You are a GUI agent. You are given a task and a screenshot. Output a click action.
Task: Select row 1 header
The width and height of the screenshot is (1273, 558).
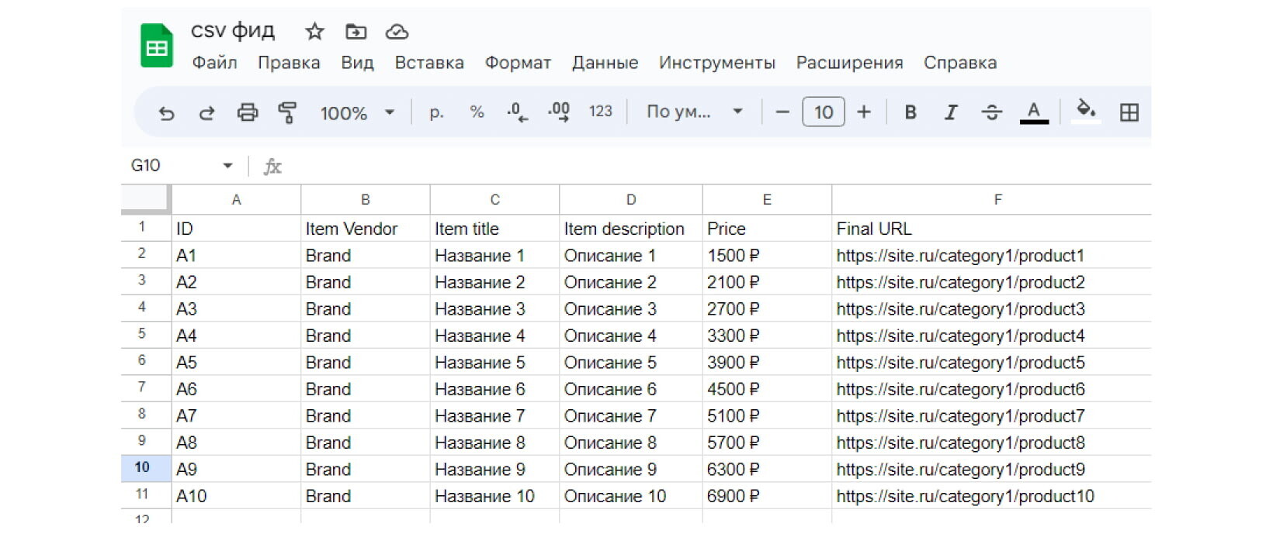146,228
